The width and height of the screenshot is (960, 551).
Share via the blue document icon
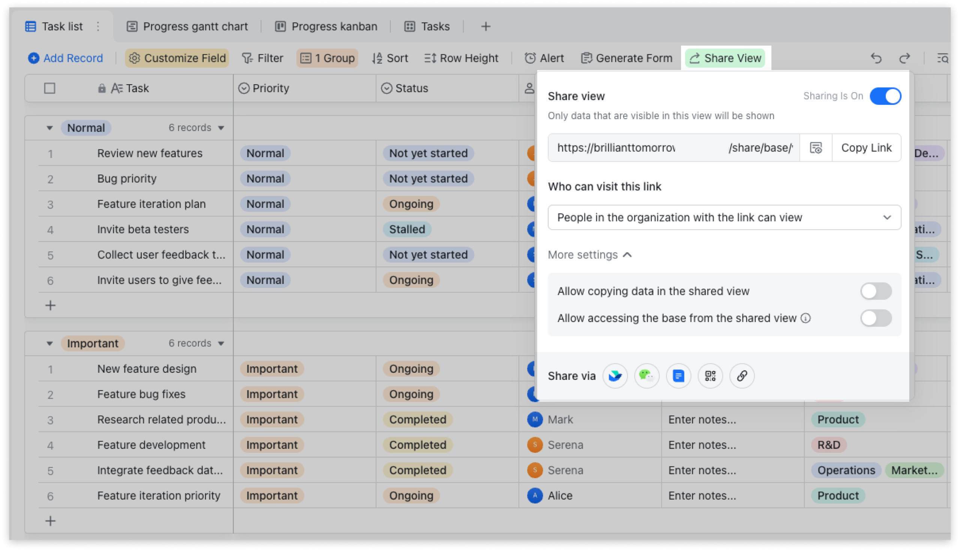click(x=678, y=376)
